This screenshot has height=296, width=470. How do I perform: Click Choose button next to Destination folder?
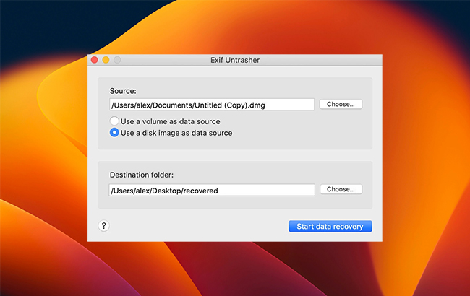[341, 189]
